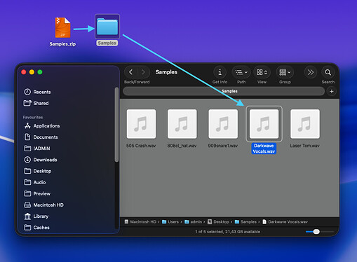Open the !ADMIN folder in sidebar
This screenshot has width=357, height=262.
(37, 149)
